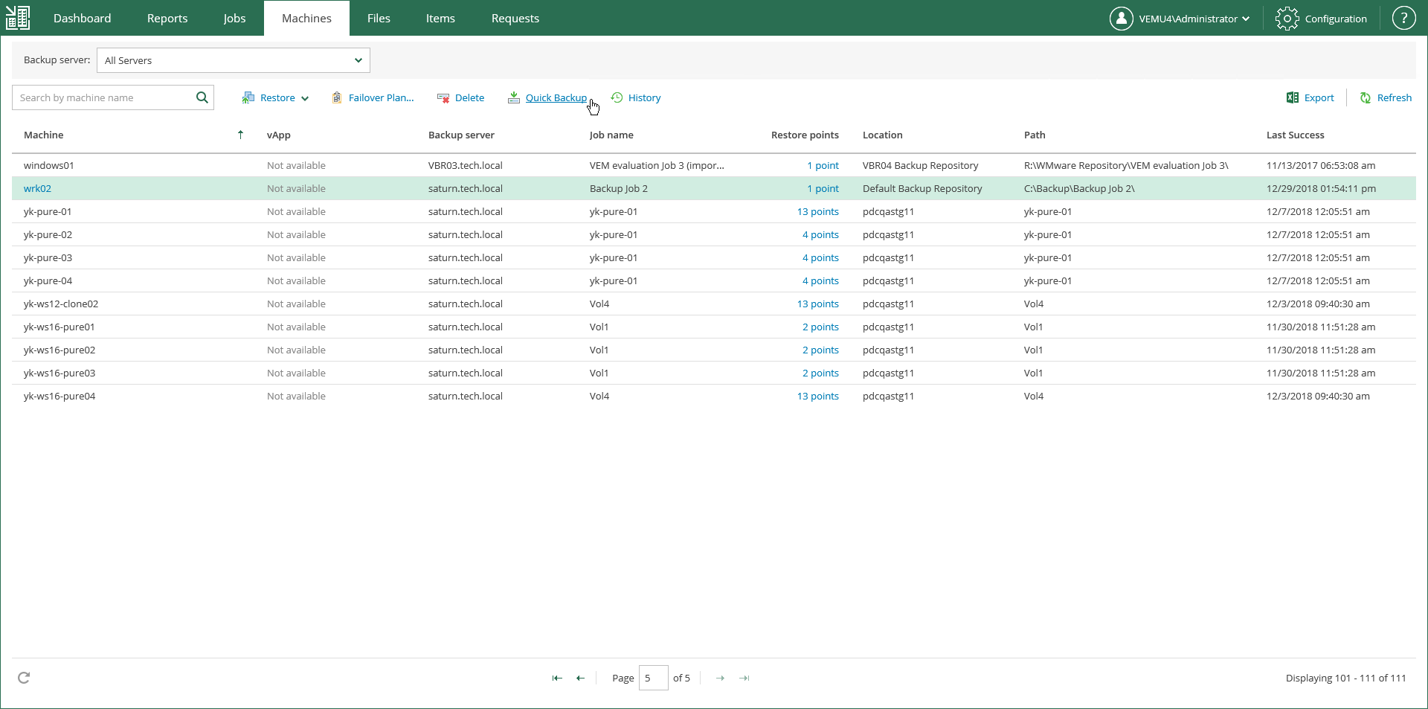This screenshot has width=1428, height=709.
Task: Click the History clock icon
Action: pyautogui.click(x=617, y=97)
